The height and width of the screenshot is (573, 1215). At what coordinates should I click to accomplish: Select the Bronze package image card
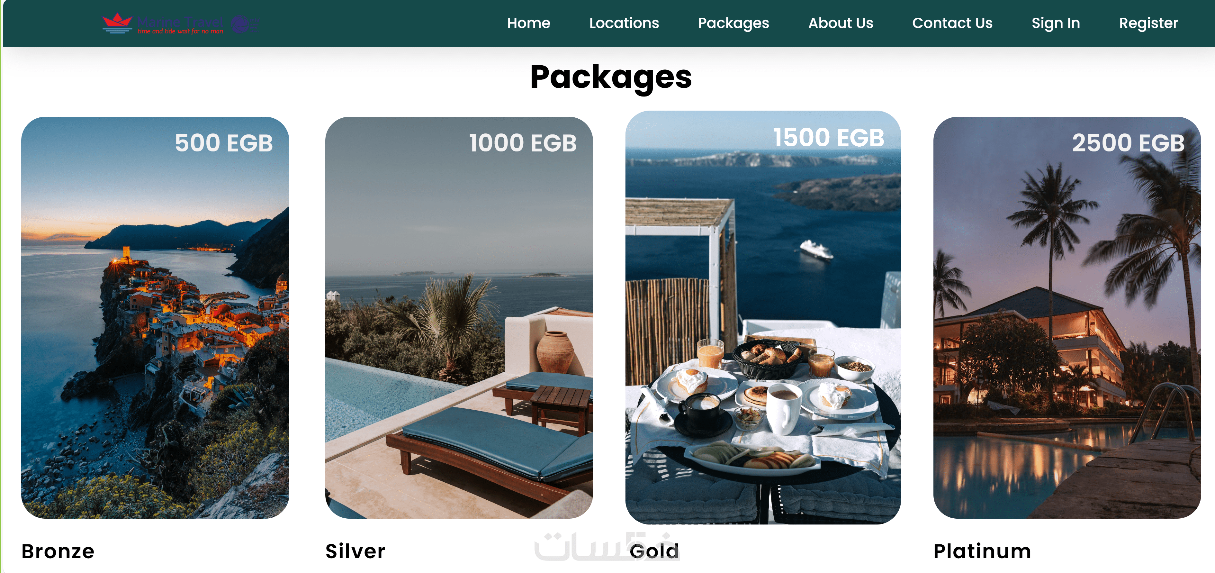click(x=155, y=317)
